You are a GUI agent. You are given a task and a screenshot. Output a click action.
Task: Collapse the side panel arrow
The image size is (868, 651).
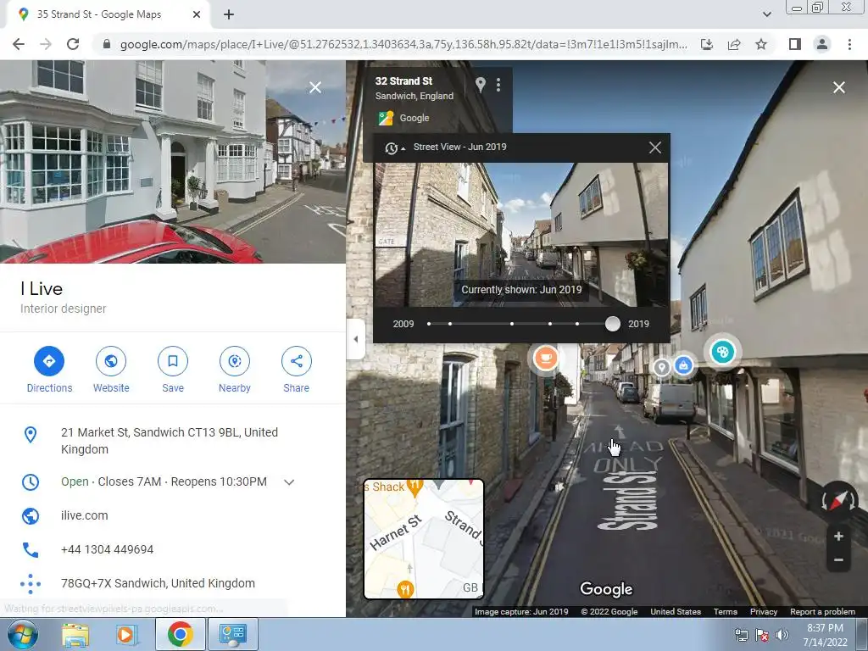tap(356, 339)
